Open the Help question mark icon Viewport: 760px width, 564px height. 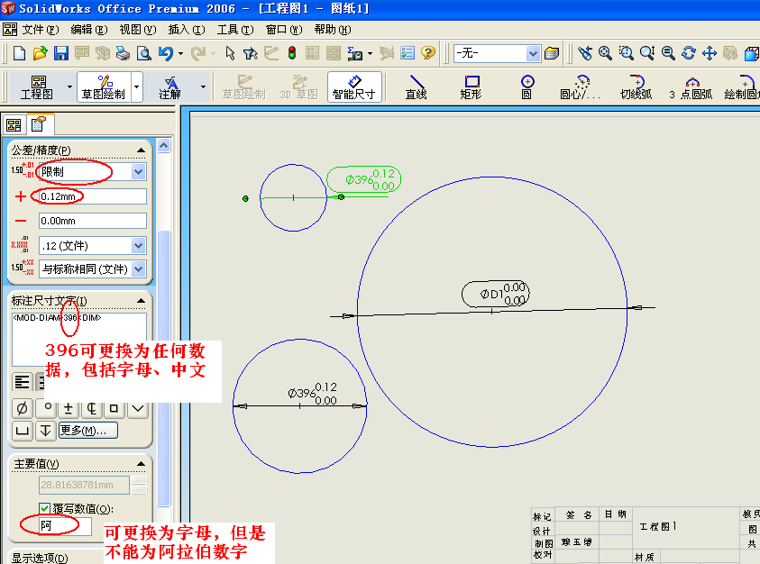tap(428, 53)
